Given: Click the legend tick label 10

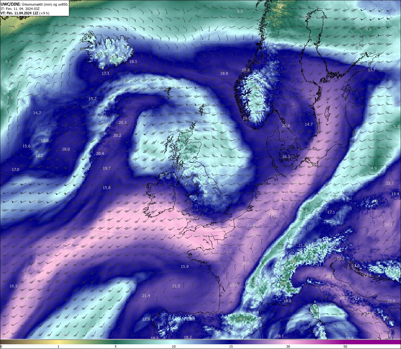Looking at the screenshot, I should 174,347.
